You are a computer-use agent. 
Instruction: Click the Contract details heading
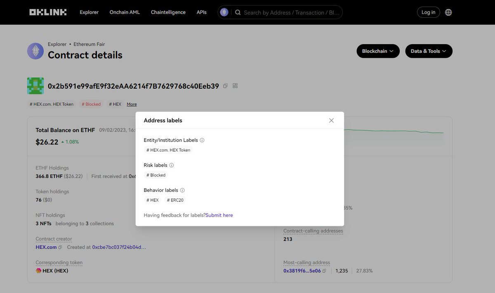point(85,55)
